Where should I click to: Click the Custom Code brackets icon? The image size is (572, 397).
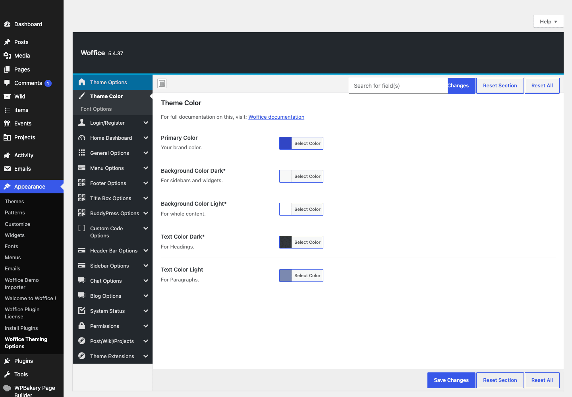pos(82,228)
